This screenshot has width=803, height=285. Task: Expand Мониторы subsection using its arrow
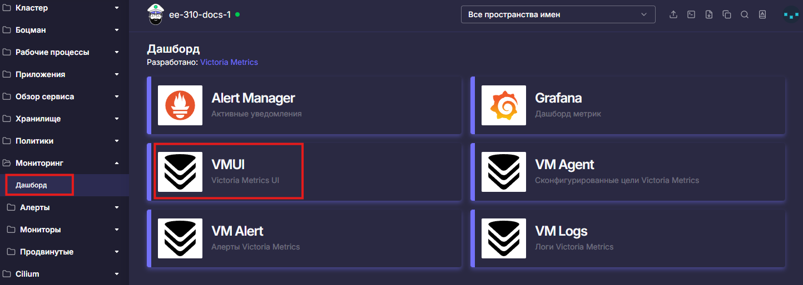tap(117, 230)
